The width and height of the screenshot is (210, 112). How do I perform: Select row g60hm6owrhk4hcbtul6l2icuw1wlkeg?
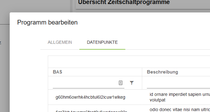[90, 97]
